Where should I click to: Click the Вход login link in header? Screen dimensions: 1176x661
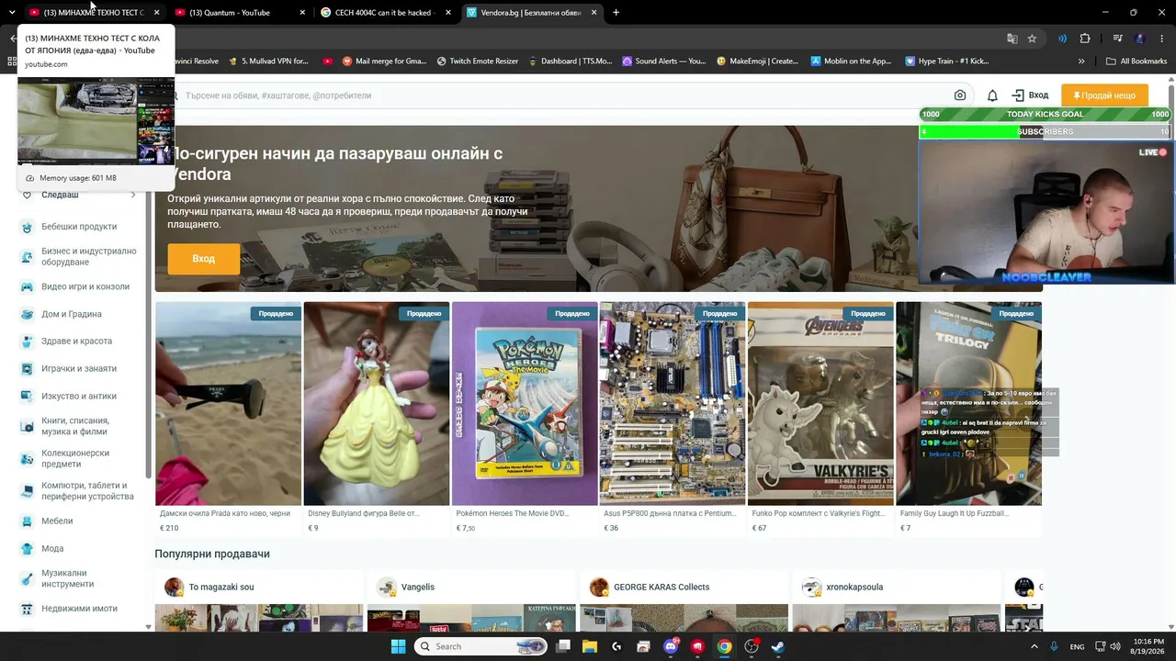(x=1030, y=95)
